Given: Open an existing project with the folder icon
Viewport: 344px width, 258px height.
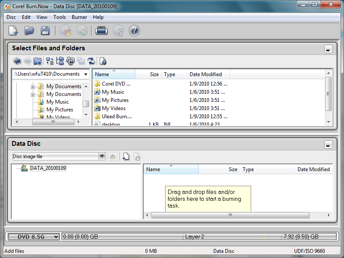Looking at the screenshot, I should click(29, 31).
